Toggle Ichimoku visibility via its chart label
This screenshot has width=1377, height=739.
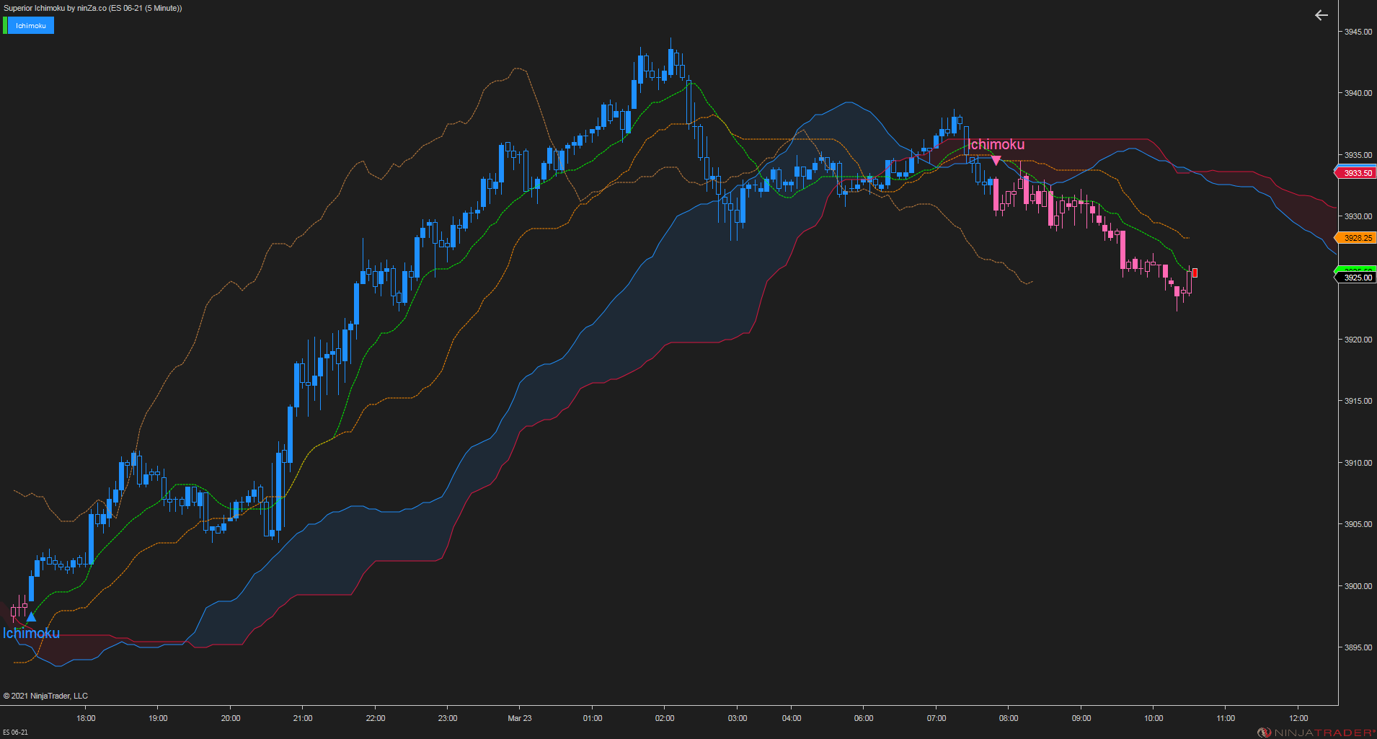point(32,25)
